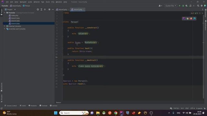This screenshot has height=116, width=207.
Task: Open Problems tool window
Action: (x=33, y=106)
